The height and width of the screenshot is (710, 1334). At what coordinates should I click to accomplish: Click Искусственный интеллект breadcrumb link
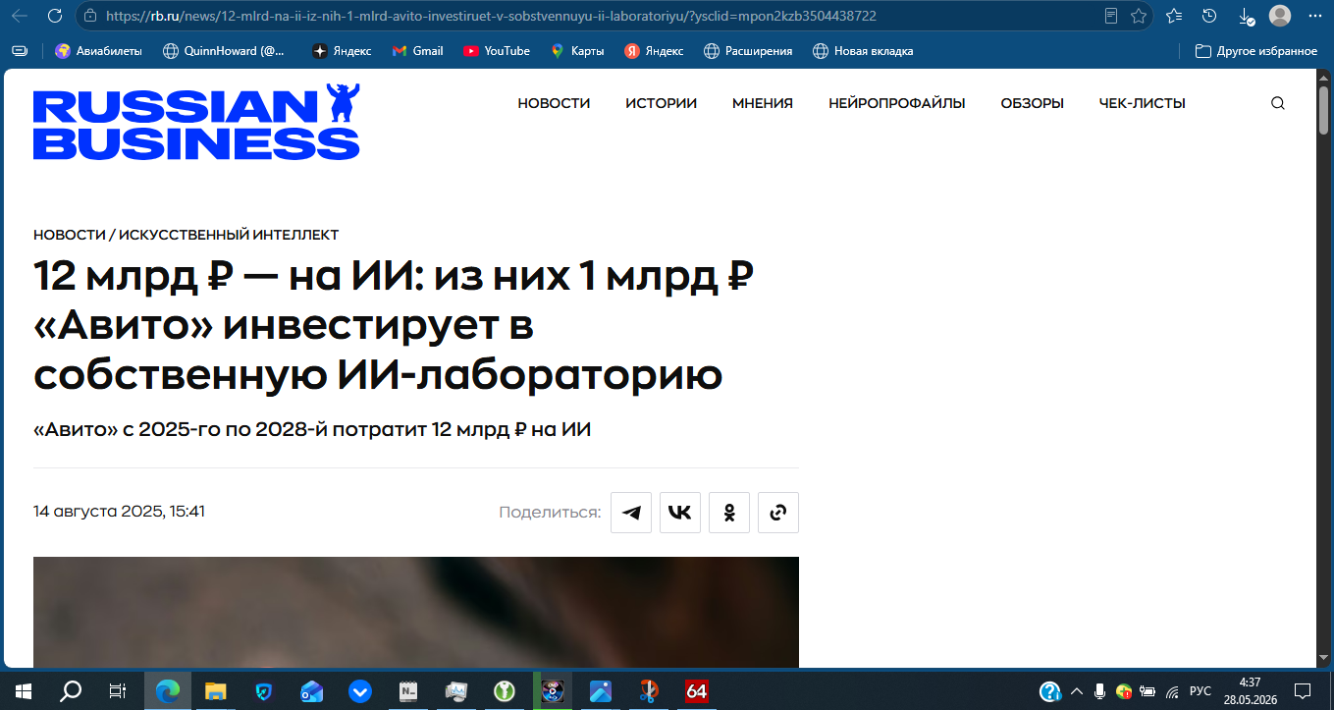(229, 235)
